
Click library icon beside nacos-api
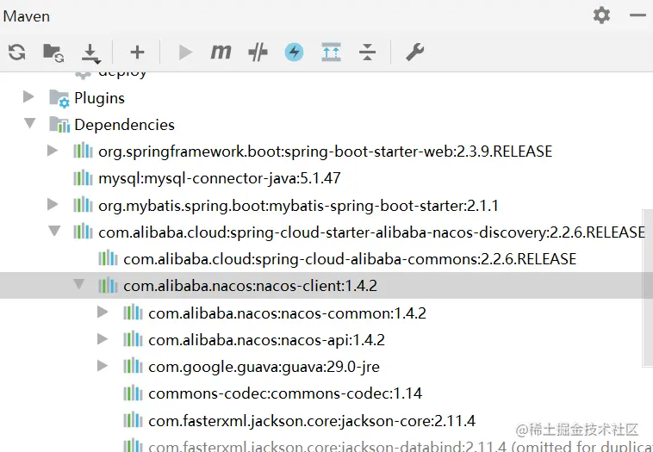tap(133, 339)
